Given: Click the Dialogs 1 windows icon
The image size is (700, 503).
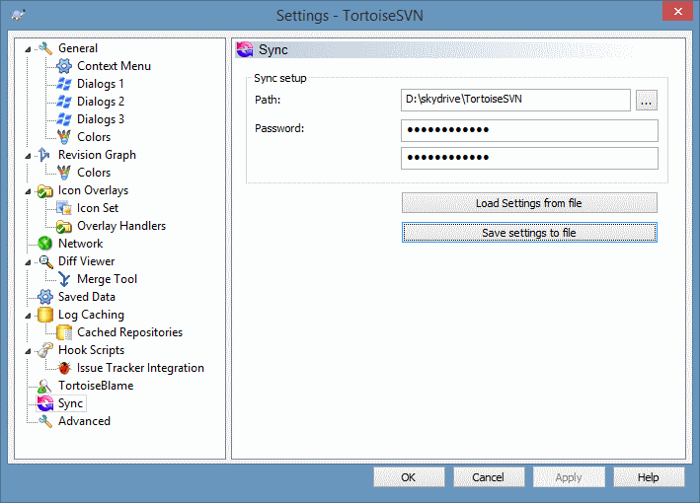Looking at the screenshot, I should point(64,84).
